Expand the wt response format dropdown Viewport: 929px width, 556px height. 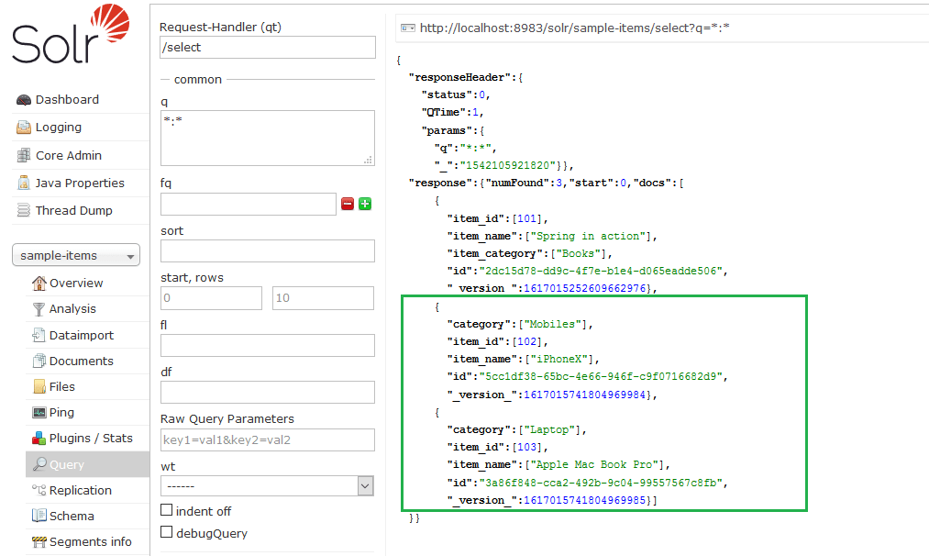267,486
